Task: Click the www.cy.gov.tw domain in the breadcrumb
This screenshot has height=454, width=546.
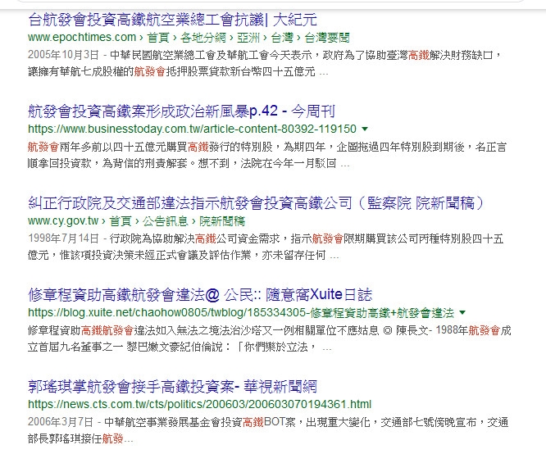Action: pyautogui.click(x=63, y=220)
